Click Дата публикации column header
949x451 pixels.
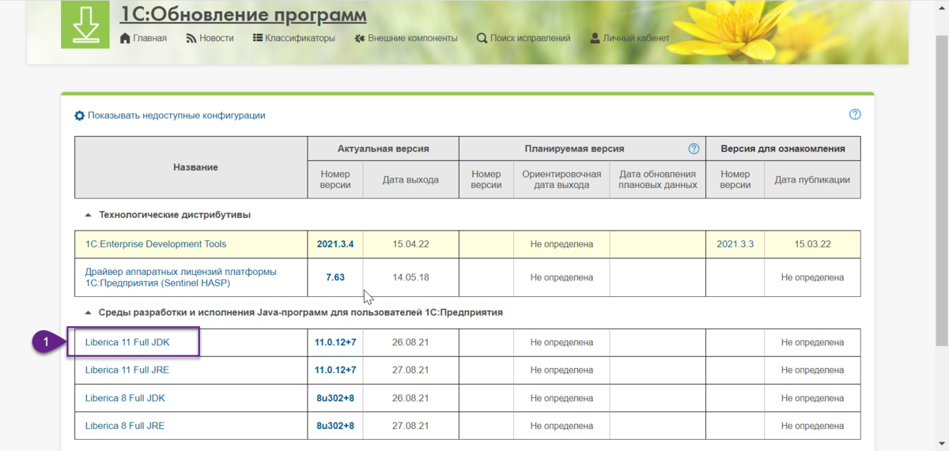[812, 180]
